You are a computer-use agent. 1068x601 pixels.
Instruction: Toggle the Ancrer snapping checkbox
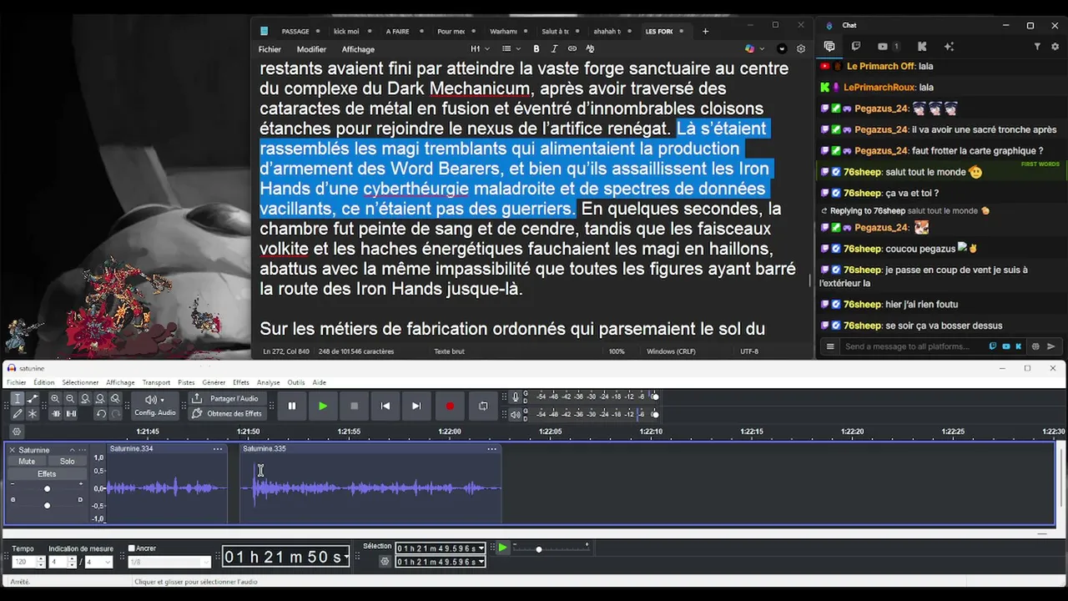pos(132,548)
